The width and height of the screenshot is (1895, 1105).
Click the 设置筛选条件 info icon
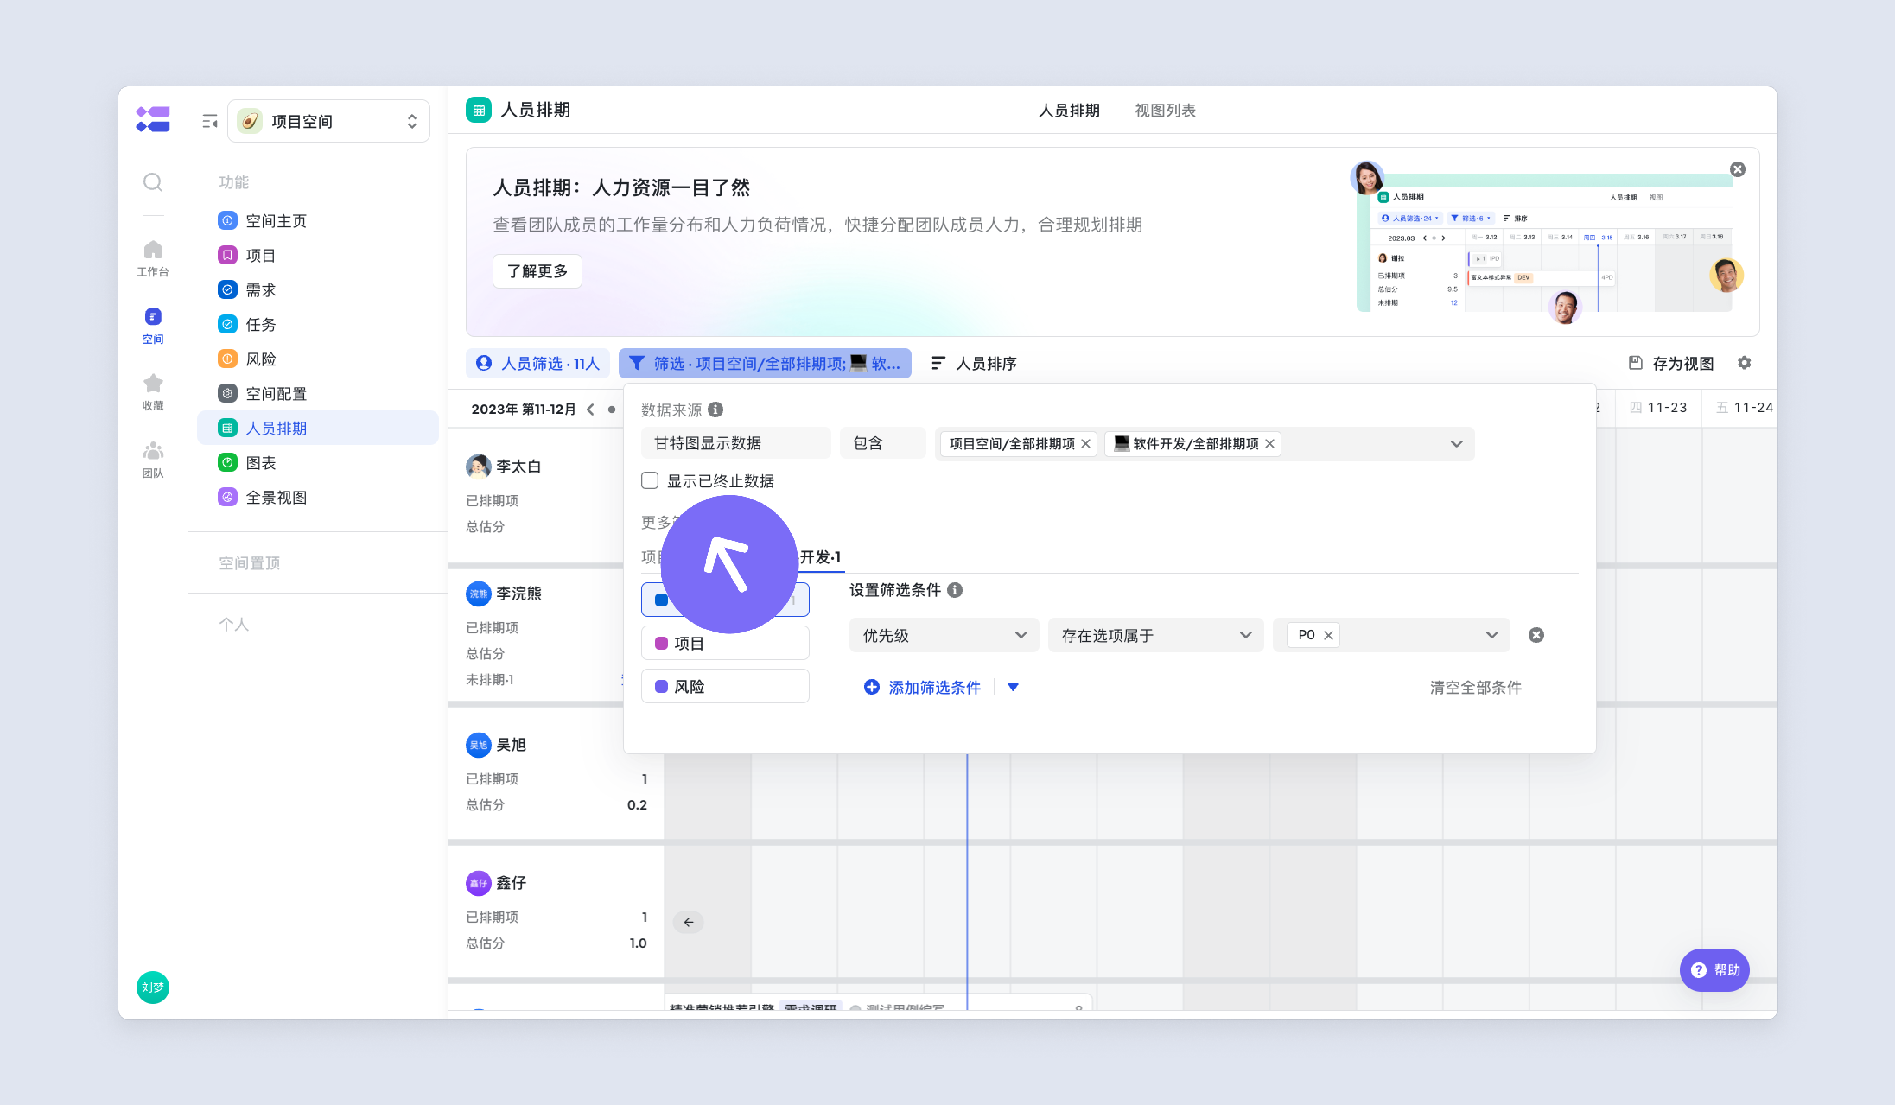[x=955, y=590]
